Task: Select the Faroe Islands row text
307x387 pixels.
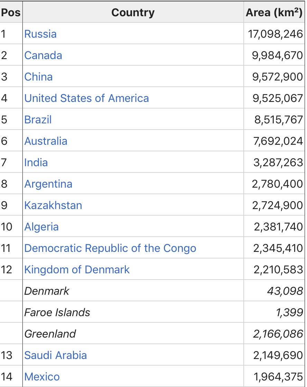Action: [x=57, y=312]
